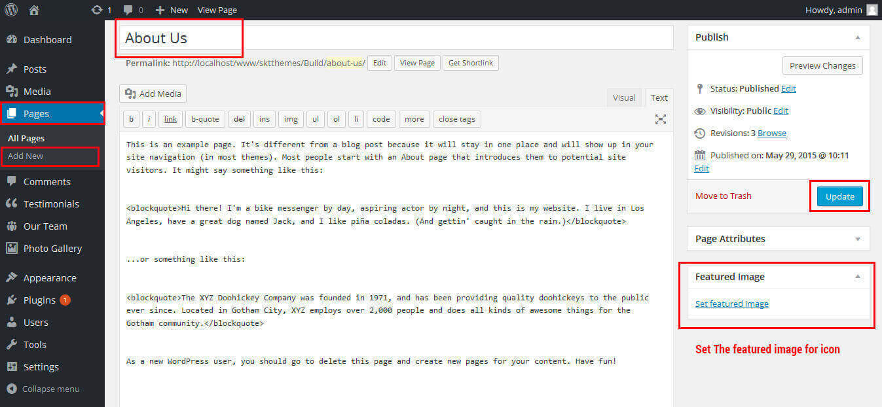Insert italic tag with i button
Image resolution: width=882 pixels, height=407 pixels.
pyautogui.click(x=149, y=119)
